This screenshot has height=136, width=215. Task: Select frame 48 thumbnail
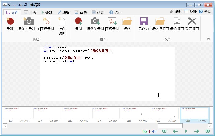click(195, 115)
